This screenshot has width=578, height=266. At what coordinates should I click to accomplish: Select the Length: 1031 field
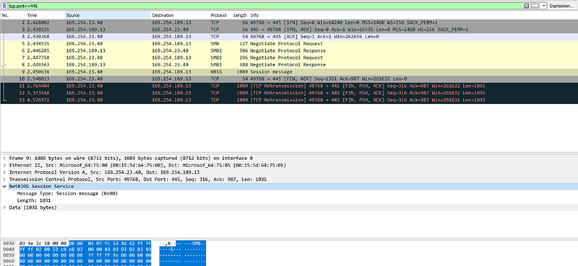[33, 200]
